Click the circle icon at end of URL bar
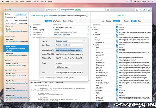156x108 pixels. click(87, 16)
